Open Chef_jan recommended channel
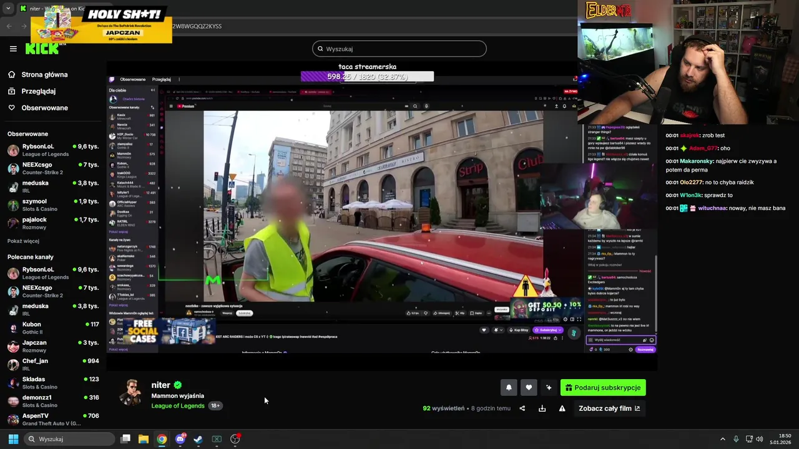The height and width of the screenshot is (449, 799). tap(53, 364)
